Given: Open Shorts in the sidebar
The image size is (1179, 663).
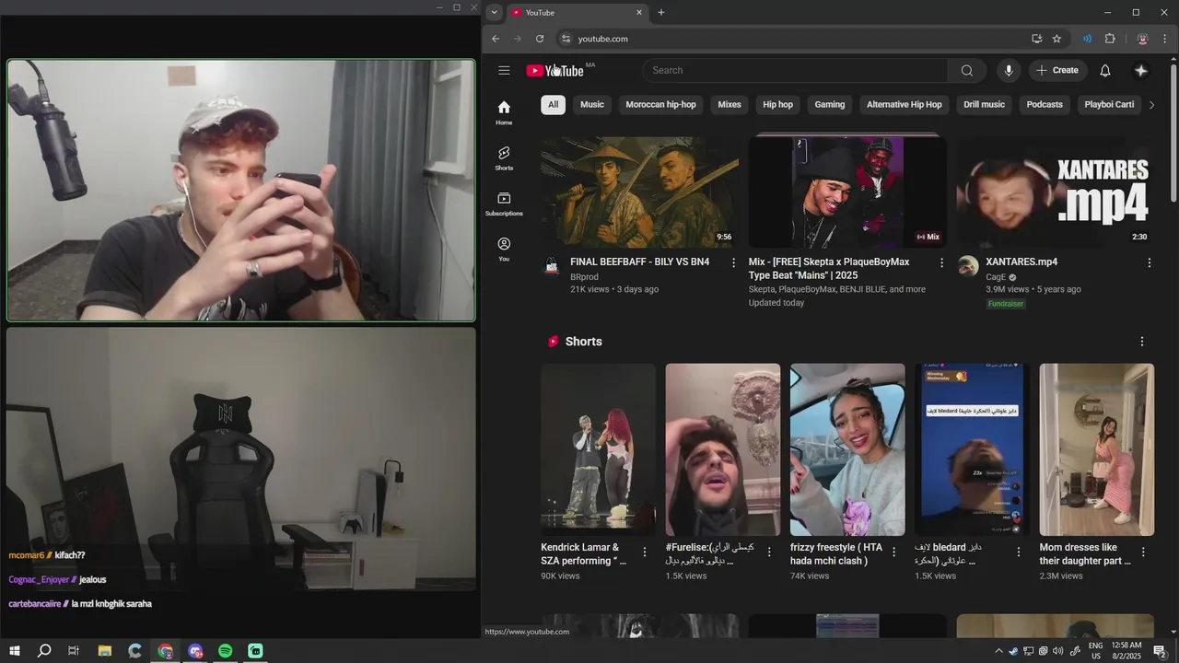Looking at the screenshot, I should pyautogui.click(x=504, y=158).
